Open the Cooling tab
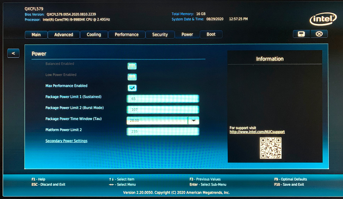The image size is (343, 199). [94, 34]
